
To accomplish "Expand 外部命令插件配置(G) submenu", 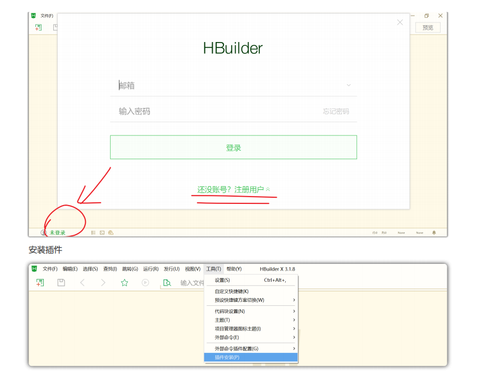I will coord(251,348).
